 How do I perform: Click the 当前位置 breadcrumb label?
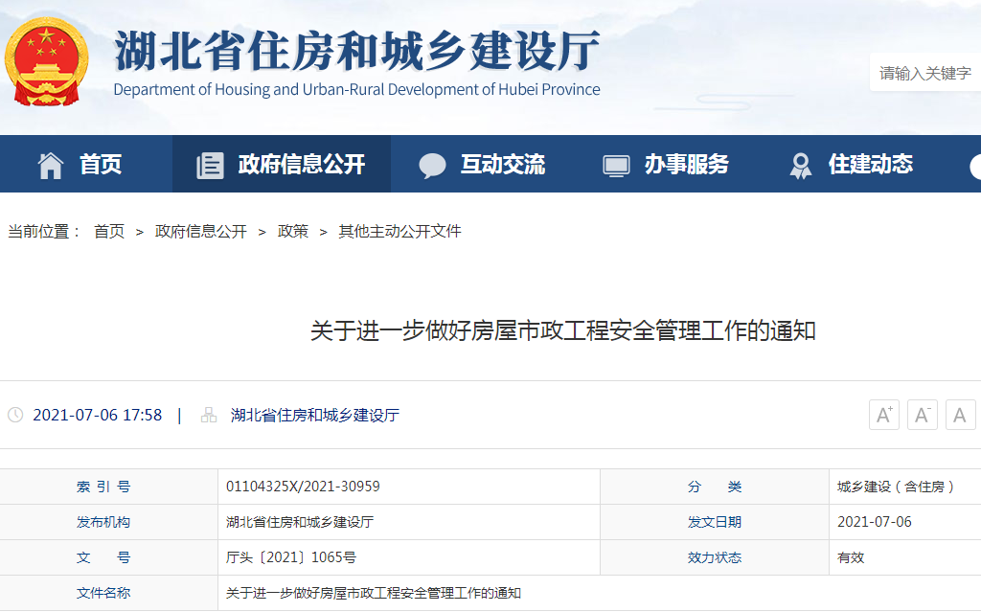pyautogui.click(x=44, y=232)
